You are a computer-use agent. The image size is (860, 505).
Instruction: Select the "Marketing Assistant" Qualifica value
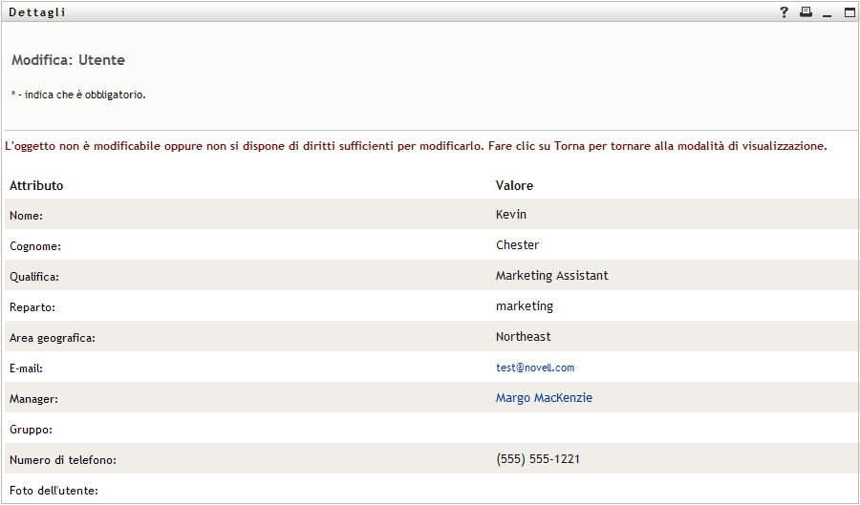551,276
